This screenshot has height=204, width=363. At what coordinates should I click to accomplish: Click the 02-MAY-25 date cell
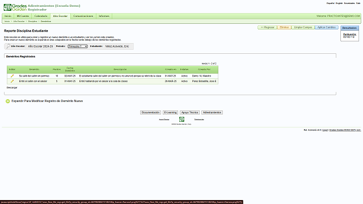pyautogui.click(x=70, y=76)
